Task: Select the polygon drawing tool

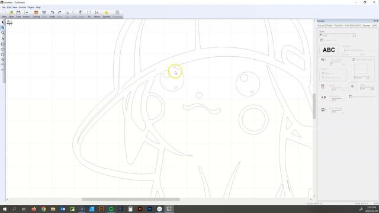Action: [2, 54]
